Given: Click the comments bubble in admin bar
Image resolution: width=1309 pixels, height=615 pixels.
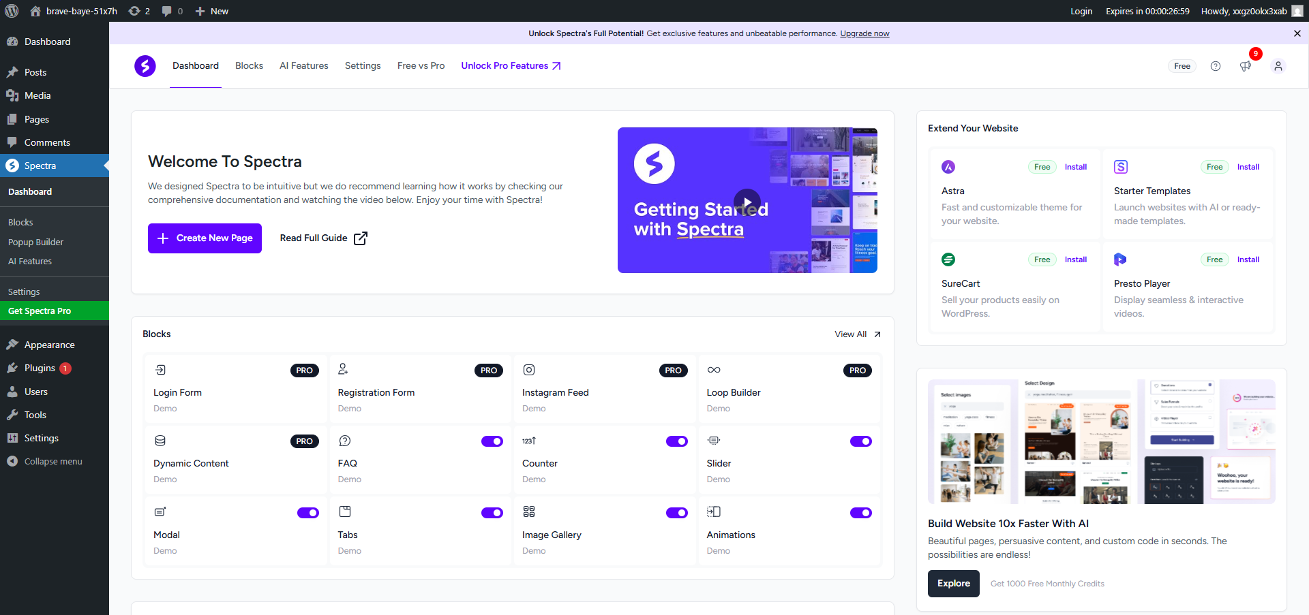Looking at the screenshot, I should click(172, 11).
